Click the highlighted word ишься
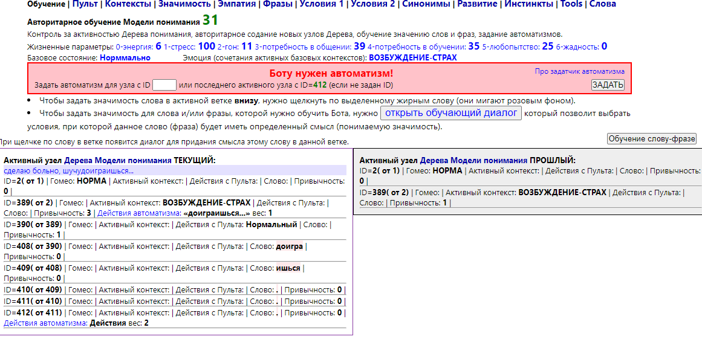 coord(288,269)
